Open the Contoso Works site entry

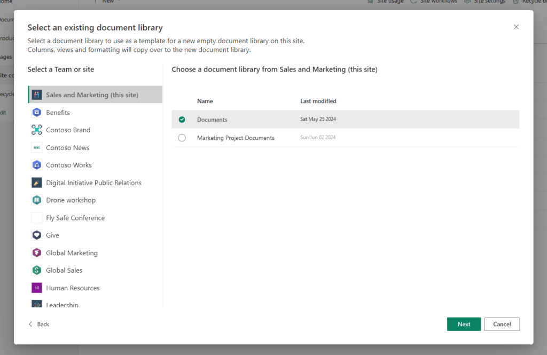click(x=95, y=165)
